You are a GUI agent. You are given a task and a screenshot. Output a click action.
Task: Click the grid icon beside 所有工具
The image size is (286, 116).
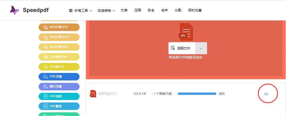pos(71,11)
